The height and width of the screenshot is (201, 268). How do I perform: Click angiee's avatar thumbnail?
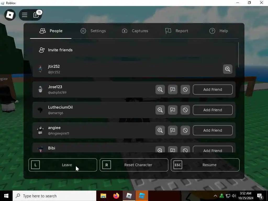(x=40, y=130)
